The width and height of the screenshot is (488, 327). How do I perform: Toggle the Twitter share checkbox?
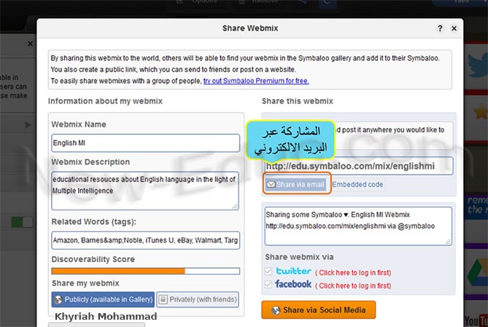click(268, 272)
